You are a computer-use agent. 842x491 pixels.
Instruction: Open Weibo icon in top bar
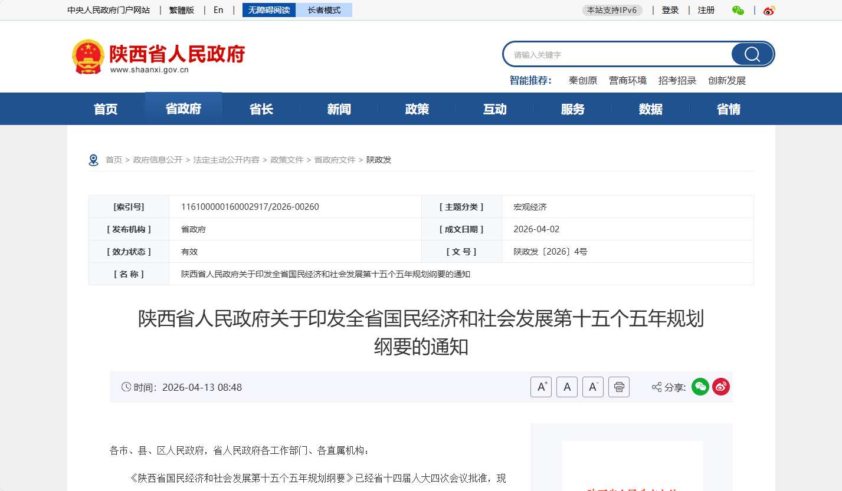(768, 10)
